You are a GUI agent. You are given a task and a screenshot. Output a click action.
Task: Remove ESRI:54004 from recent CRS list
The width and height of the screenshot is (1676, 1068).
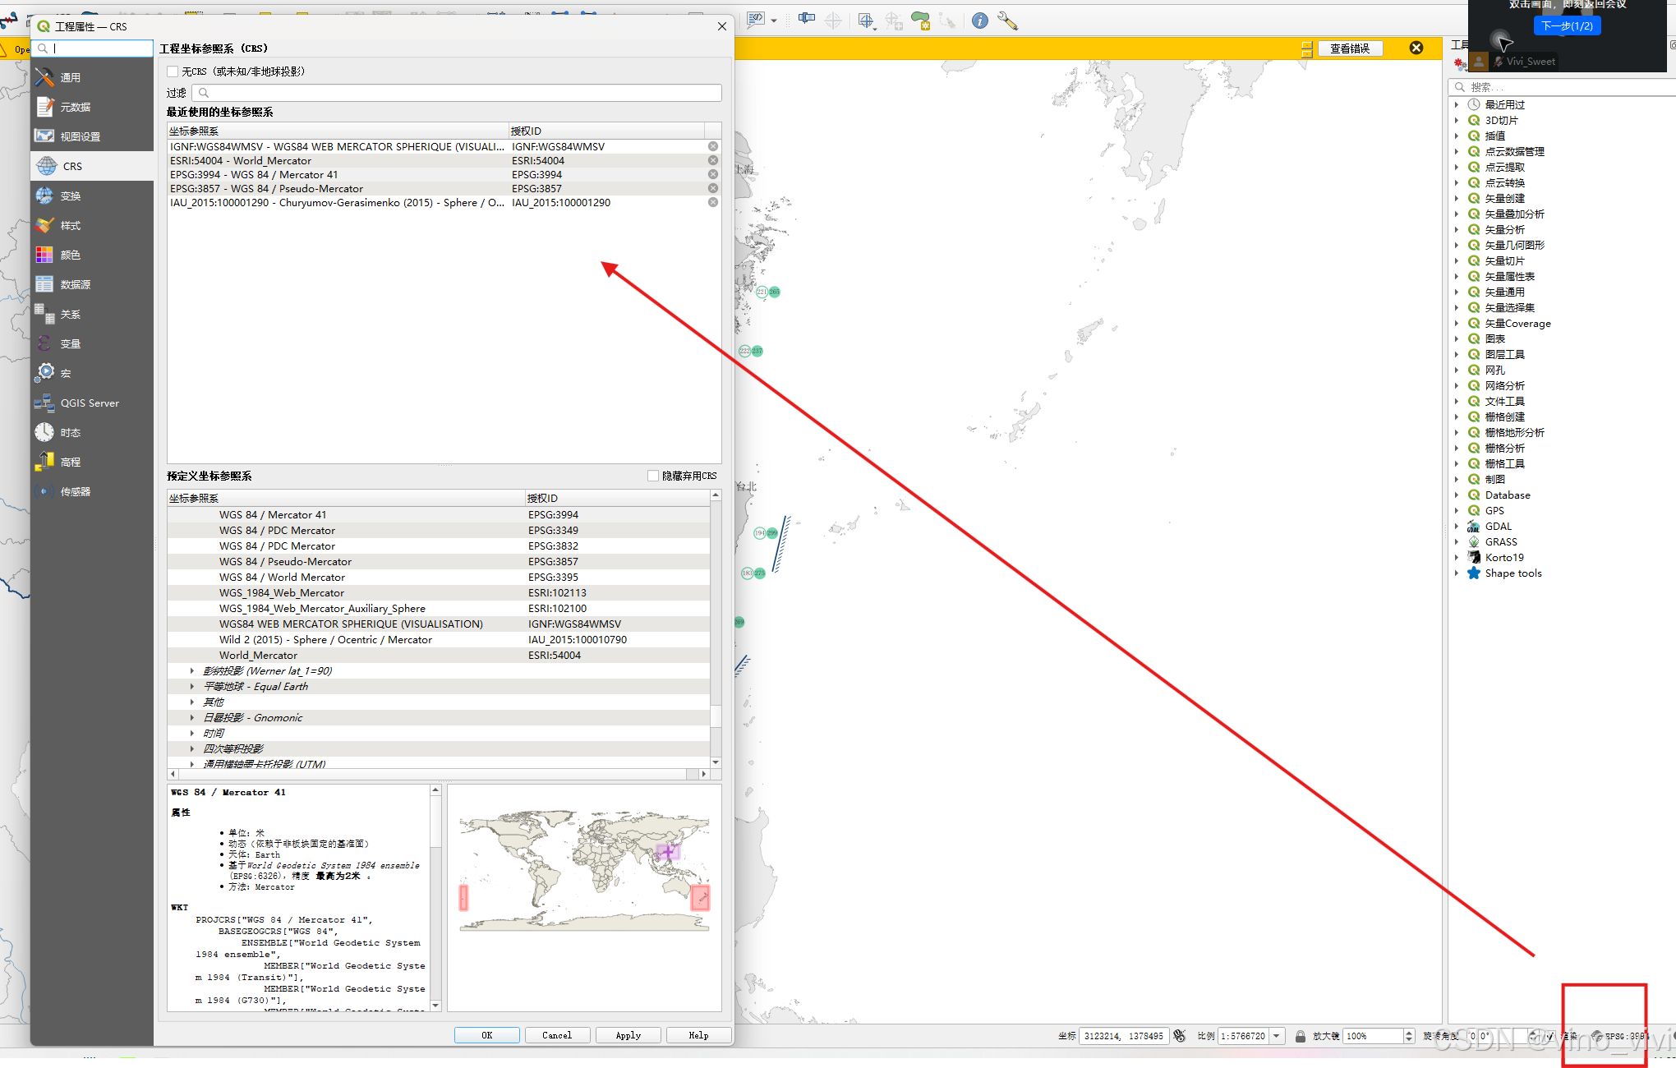[x=712, y=160]
